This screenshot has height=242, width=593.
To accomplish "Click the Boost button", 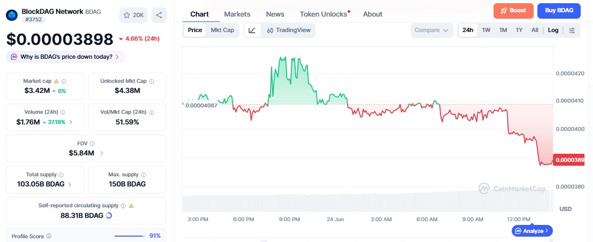I will (513, 11).
